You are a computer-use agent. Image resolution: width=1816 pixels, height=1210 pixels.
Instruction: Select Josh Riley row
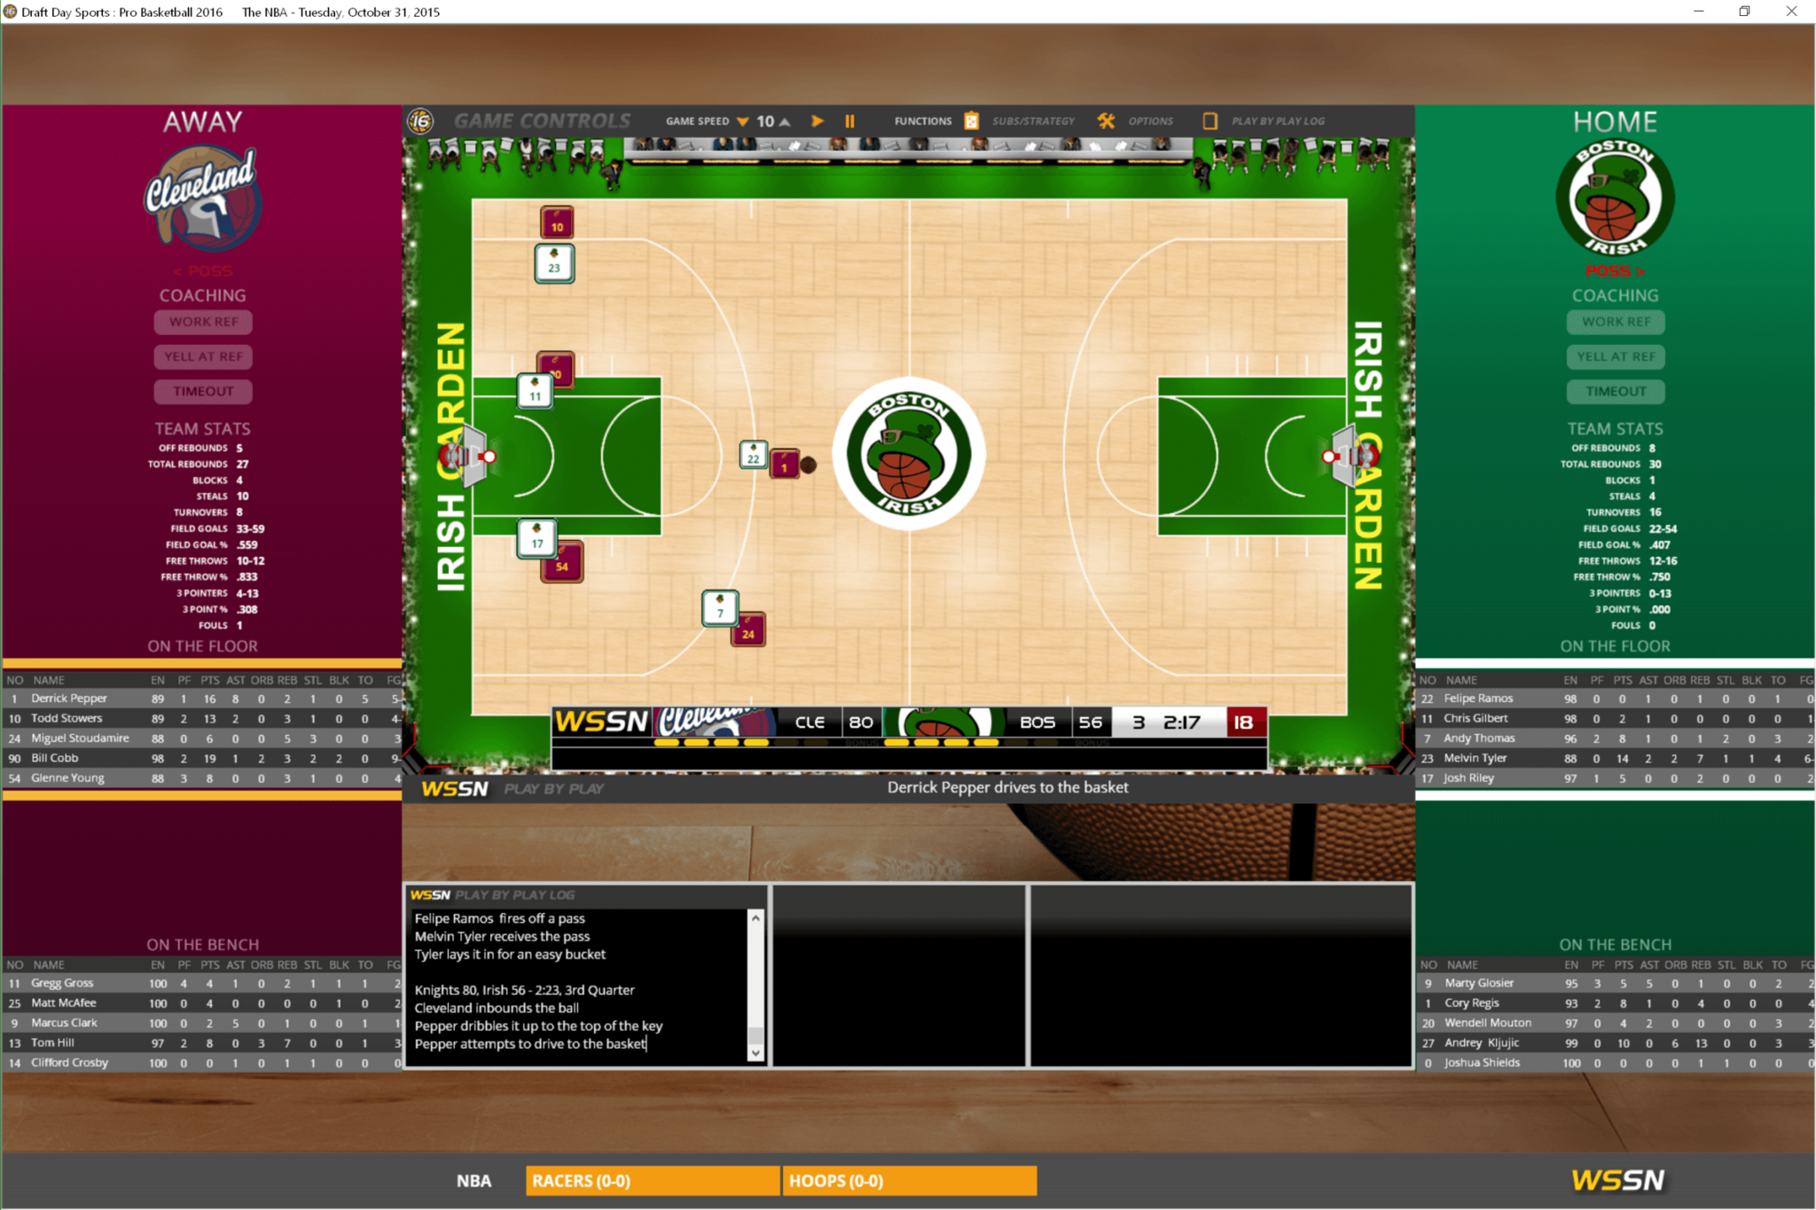[x=1616, y=777]
